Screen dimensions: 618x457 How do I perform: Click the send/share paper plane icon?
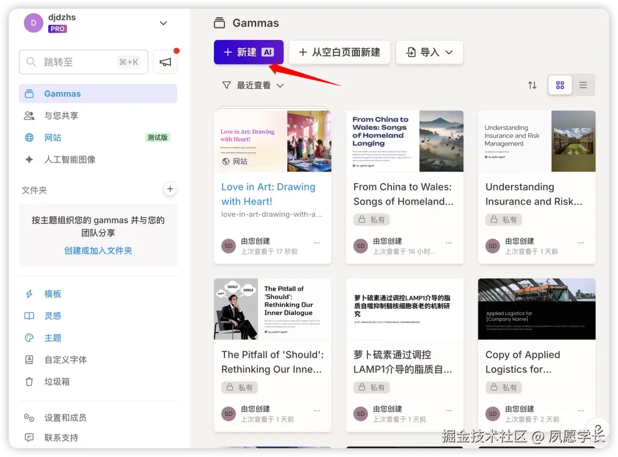coord(165,61)
